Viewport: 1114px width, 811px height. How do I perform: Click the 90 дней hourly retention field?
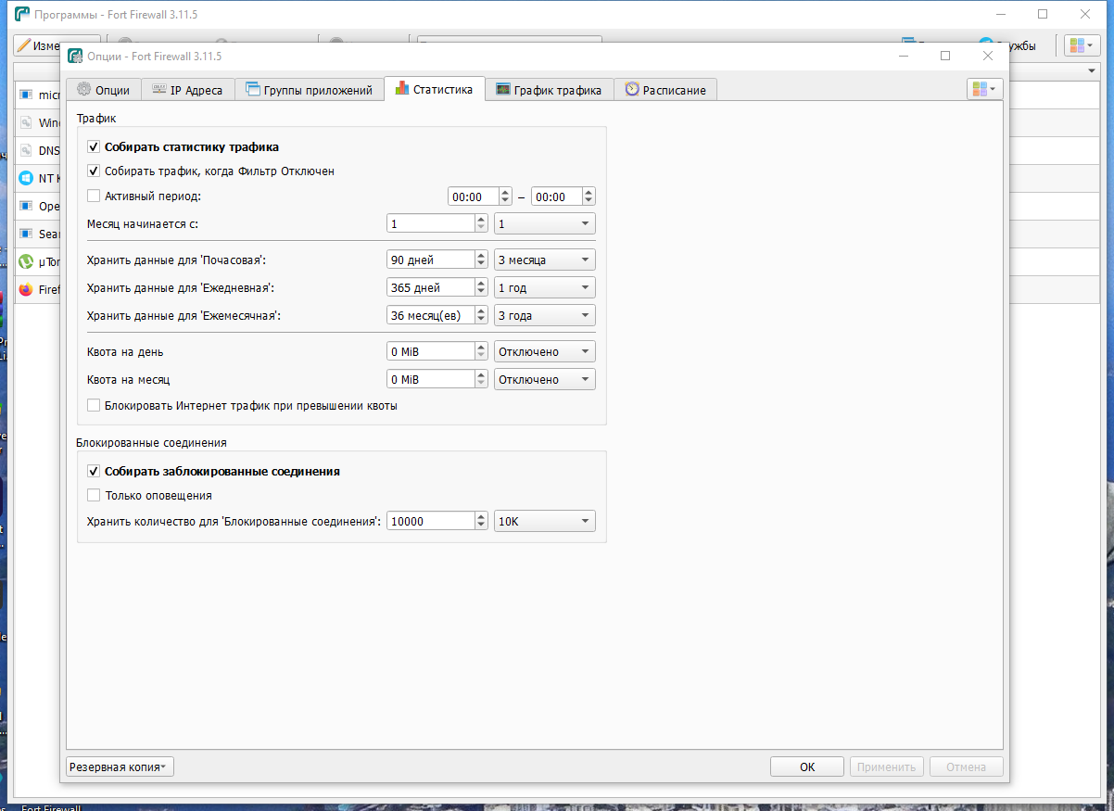click(431, 260)
